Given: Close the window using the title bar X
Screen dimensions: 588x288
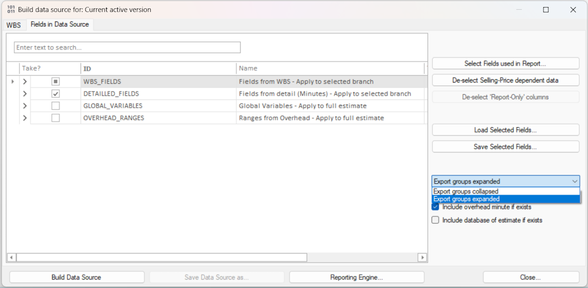Looking at the screenshot, I should 573,10.
